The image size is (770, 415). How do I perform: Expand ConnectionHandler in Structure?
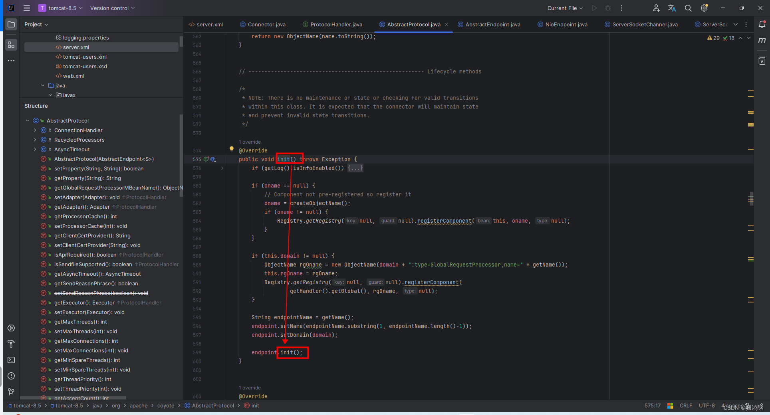point(35,130)
